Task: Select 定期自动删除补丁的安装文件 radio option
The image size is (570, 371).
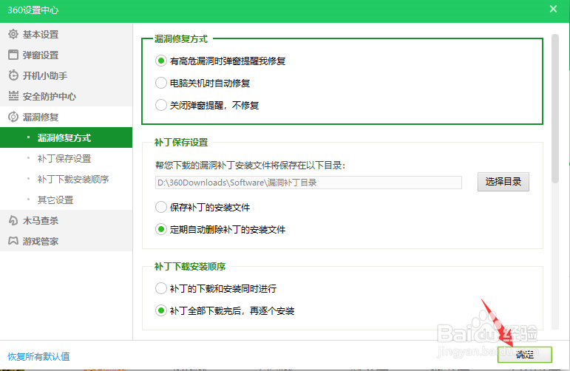Action: tap(160, 229)
